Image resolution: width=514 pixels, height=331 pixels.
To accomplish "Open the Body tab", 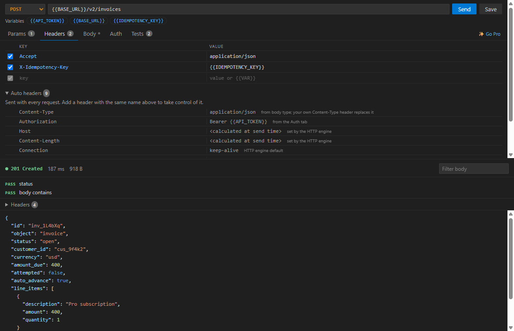I will tap(92, 34).
